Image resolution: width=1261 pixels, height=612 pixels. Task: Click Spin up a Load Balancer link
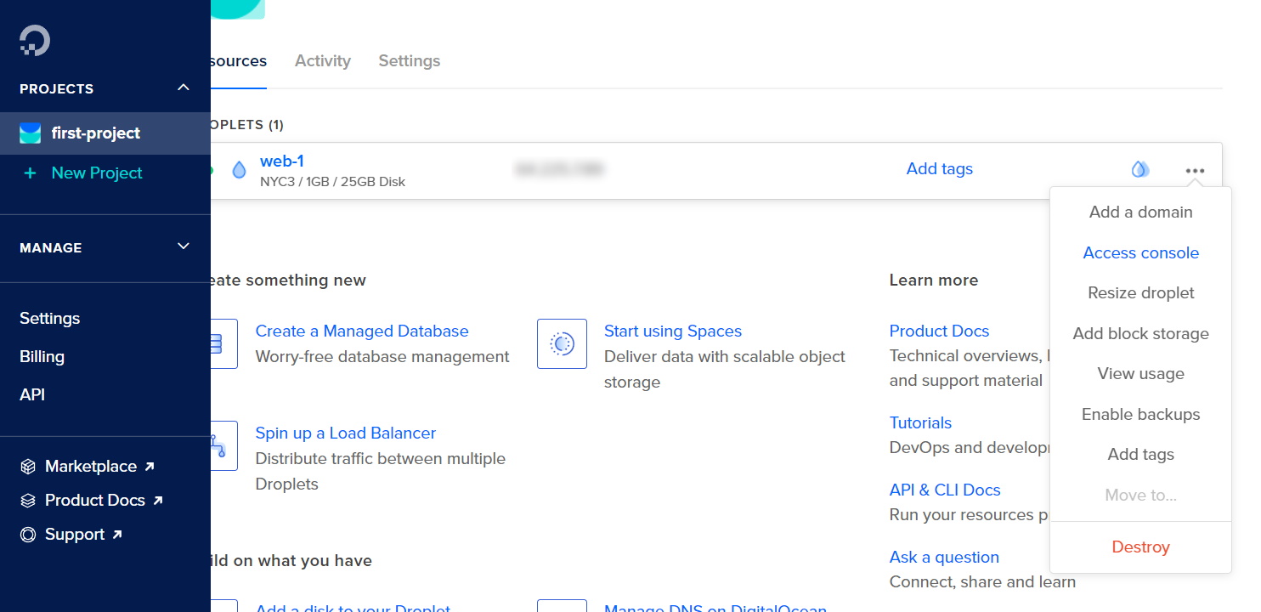coord(346,433)
